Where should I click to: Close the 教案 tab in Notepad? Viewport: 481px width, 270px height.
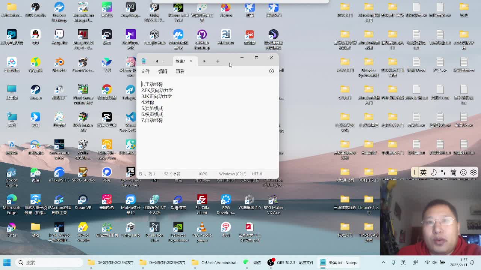pyautogui.click(x=191, y=61)
